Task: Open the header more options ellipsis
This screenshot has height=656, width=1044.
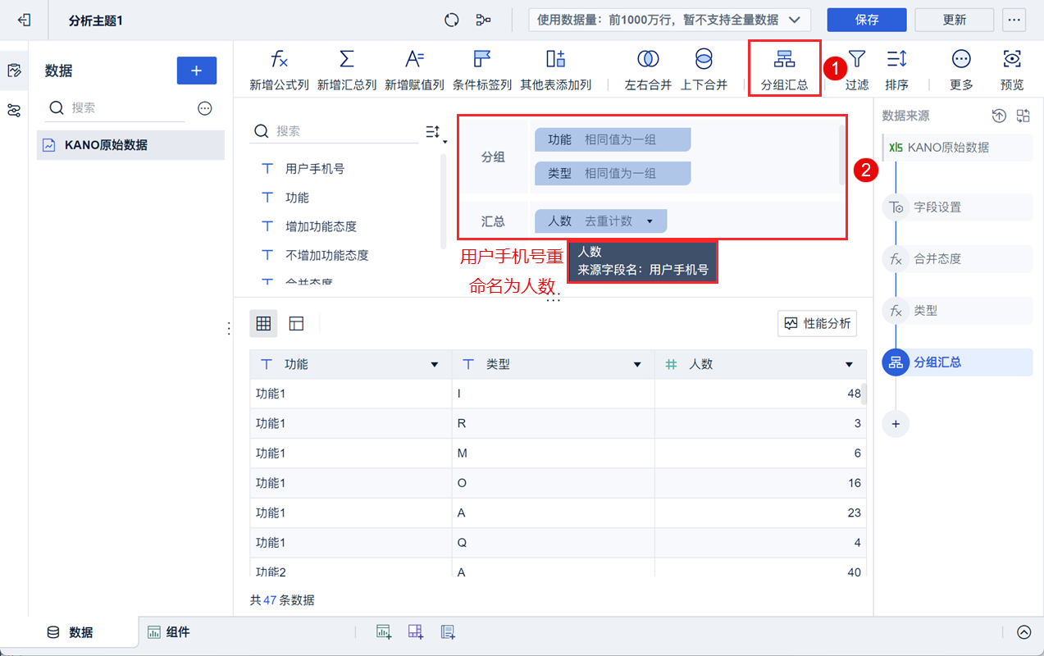Action: point(1014,20)
